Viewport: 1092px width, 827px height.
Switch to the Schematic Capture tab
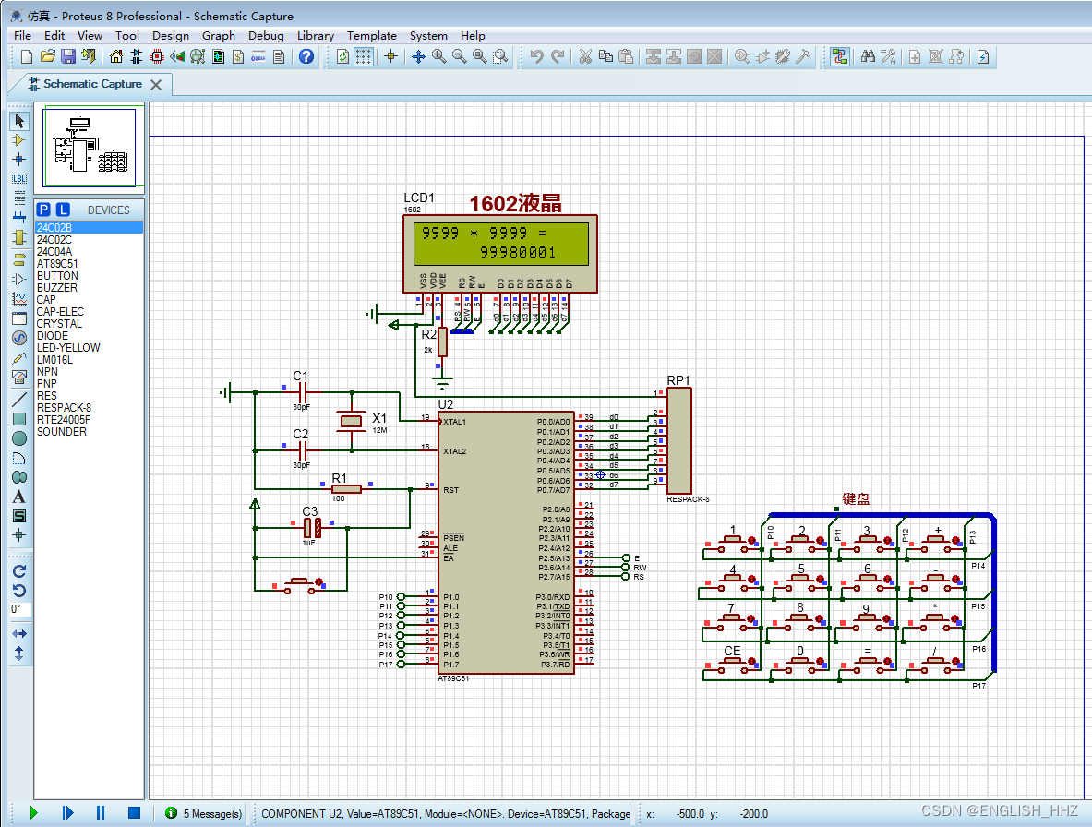(92, 84)
